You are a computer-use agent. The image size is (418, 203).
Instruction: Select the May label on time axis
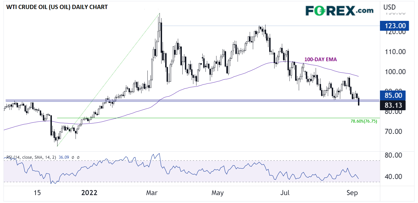coord(217,193)
